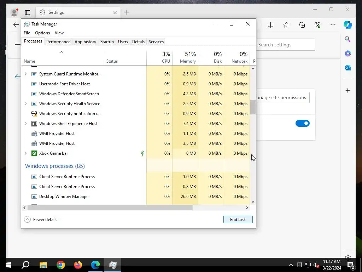Open Firefox from taskbar

click(x=78, y=265)
